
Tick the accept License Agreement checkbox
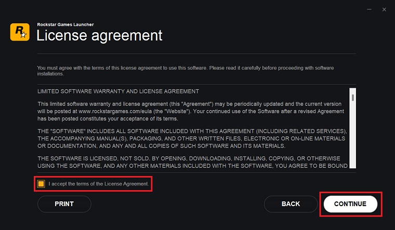(x=41, y=184)
